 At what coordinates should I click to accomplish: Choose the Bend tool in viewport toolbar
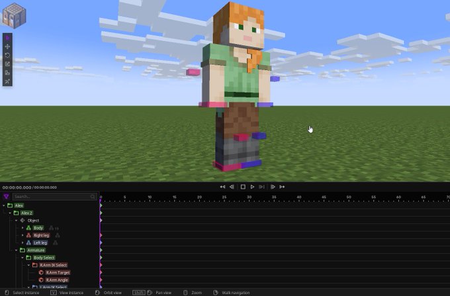(7, 73)
